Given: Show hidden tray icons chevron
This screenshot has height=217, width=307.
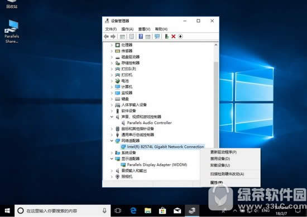Looking at the screenshot, I should pyautogui.click(x=235, y=211).
